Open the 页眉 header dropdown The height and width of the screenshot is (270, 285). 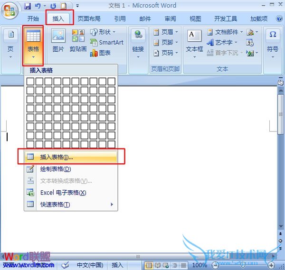166,32
